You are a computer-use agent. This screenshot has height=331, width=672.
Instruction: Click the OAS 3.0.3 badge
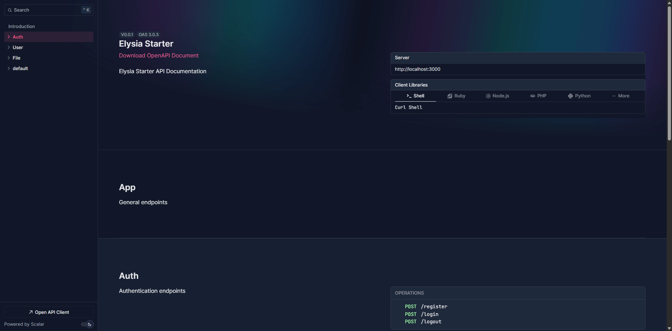click(148, 35)
